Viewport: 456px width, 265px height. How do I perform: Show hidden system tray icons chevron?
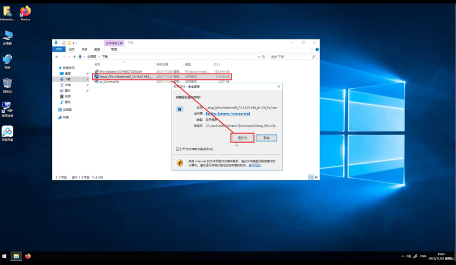[403, 256]
